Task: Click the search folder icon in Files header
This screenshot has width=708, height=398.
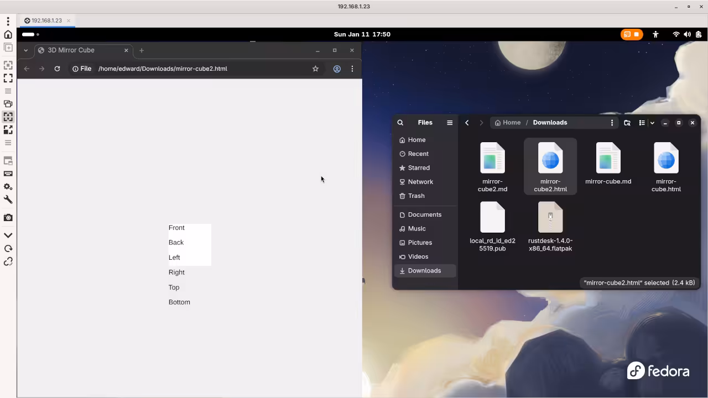Action: coord(627,123)
